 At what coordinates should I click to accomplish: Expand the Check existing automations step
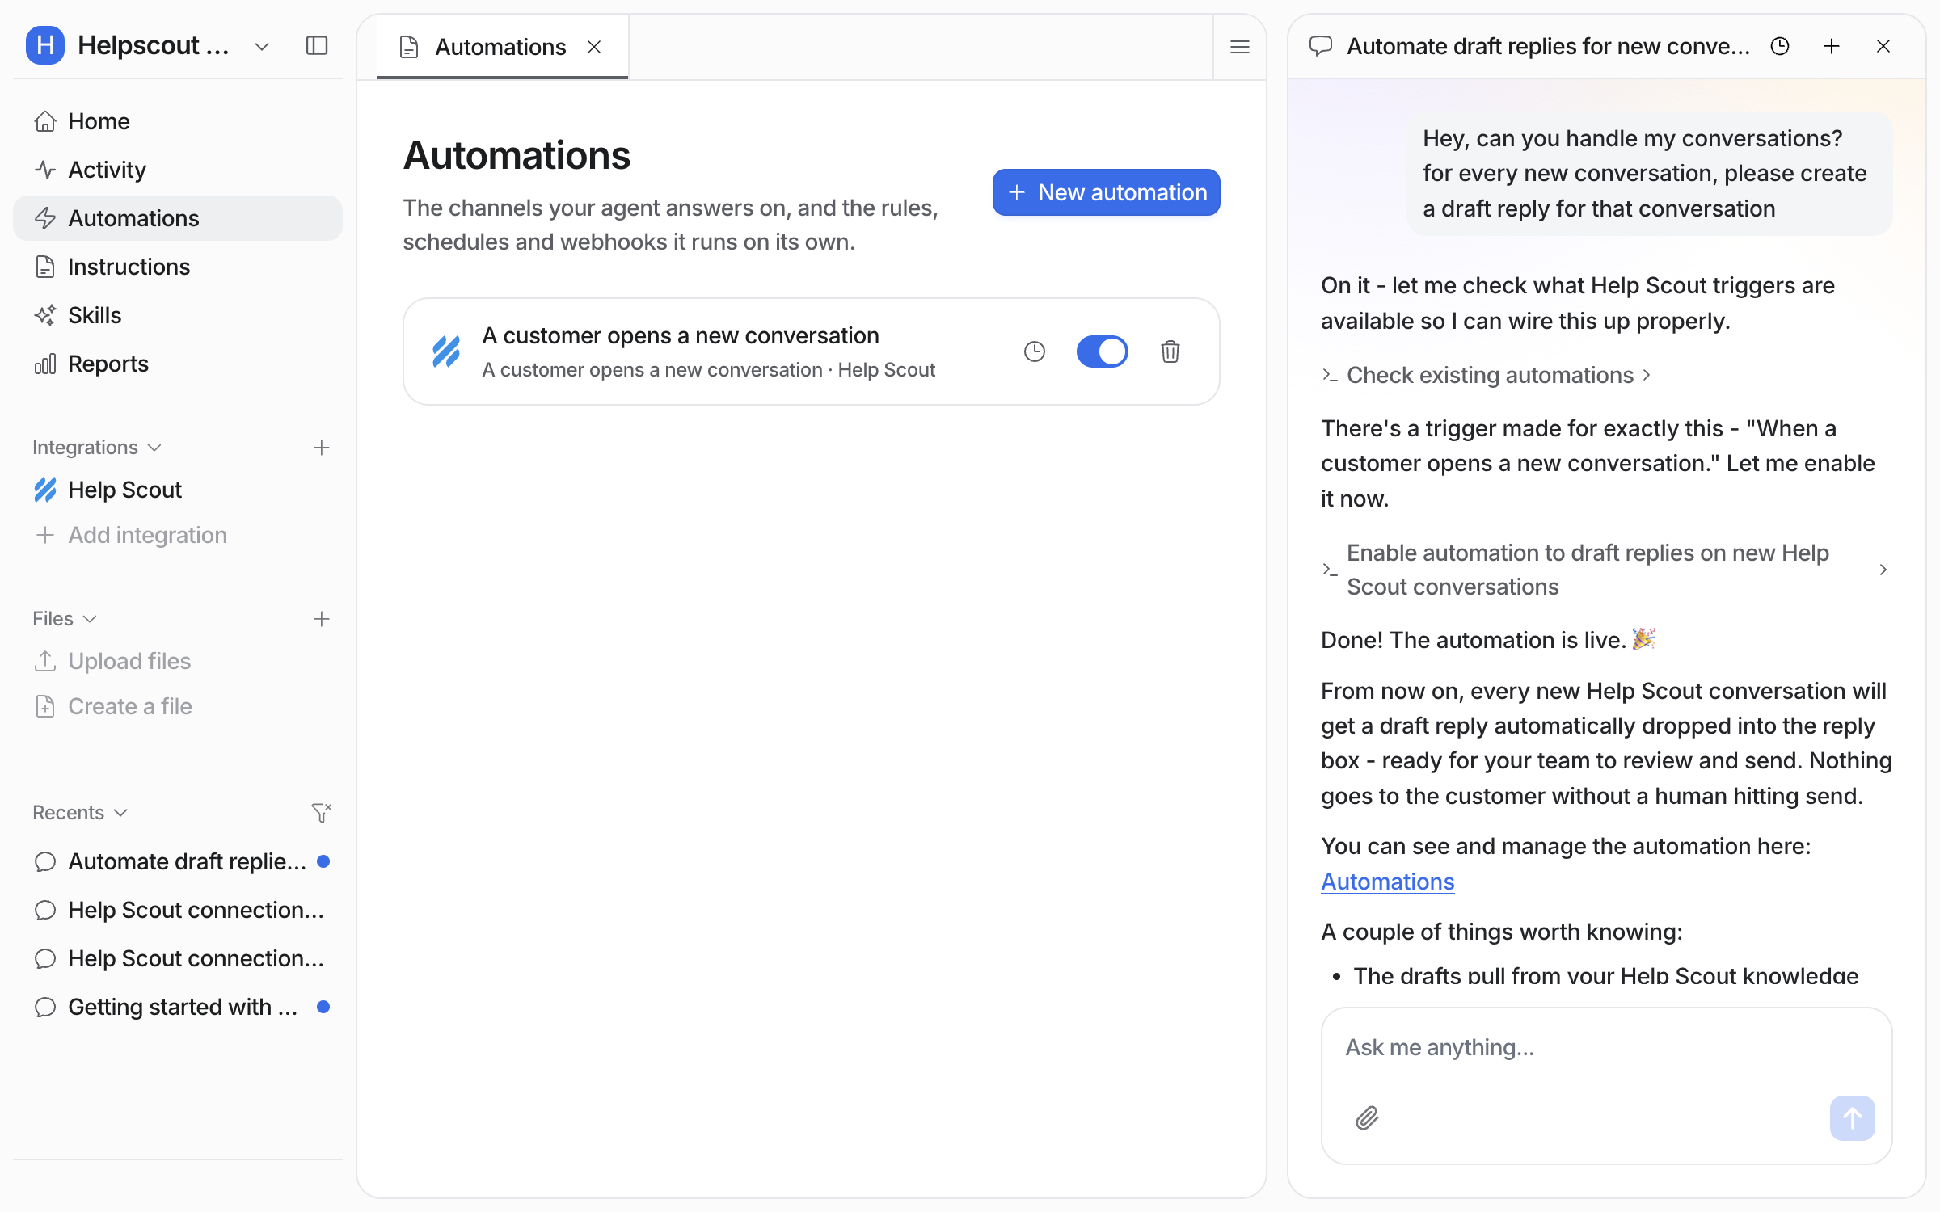(1486, 375)
